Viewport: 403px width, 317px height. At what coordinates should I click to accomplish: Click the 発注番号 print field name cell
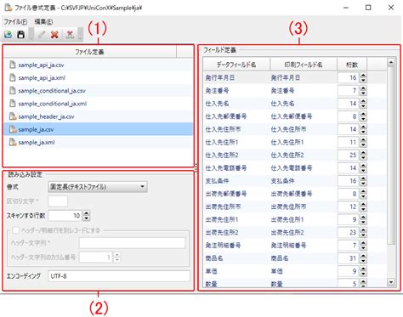(304, 91)
